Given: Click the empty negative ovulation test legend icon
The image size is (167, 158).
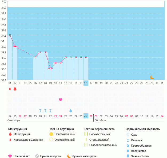Looking at the screenshot, I should (51, 140).
